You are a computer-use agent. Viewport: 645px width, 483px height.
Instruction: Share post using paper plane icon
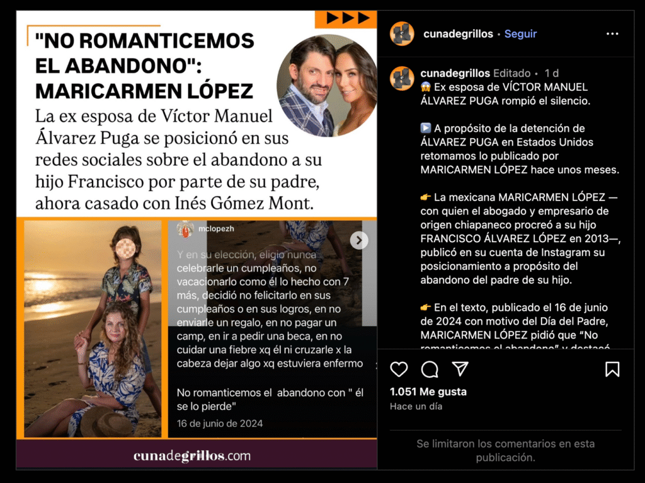click(x=460, y=368)
